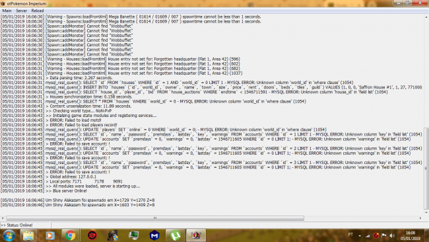Open the blue M hexagon taskbar app
The image size is (429, 242).
point(154,235)
